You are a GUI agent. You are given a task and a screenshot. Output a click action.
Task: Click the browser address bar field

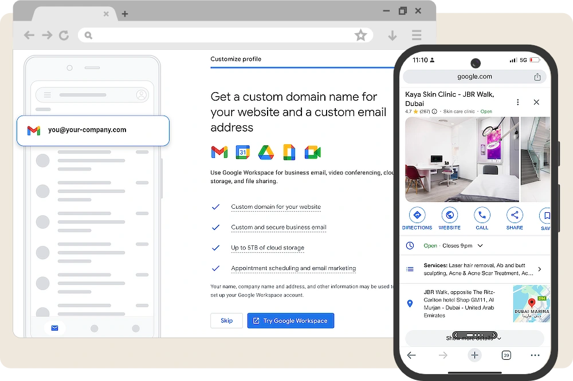(x=225, y=35)
